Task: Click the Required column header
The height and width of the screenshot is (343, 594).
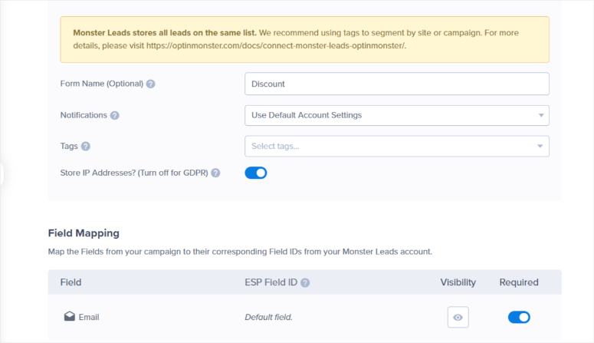Action: point(519,282)
